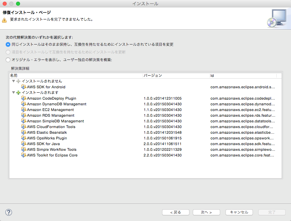Click the AWS OpsWorks Plugin feature icon
This screenshot has height=221, width=291.
pos(24,138)
